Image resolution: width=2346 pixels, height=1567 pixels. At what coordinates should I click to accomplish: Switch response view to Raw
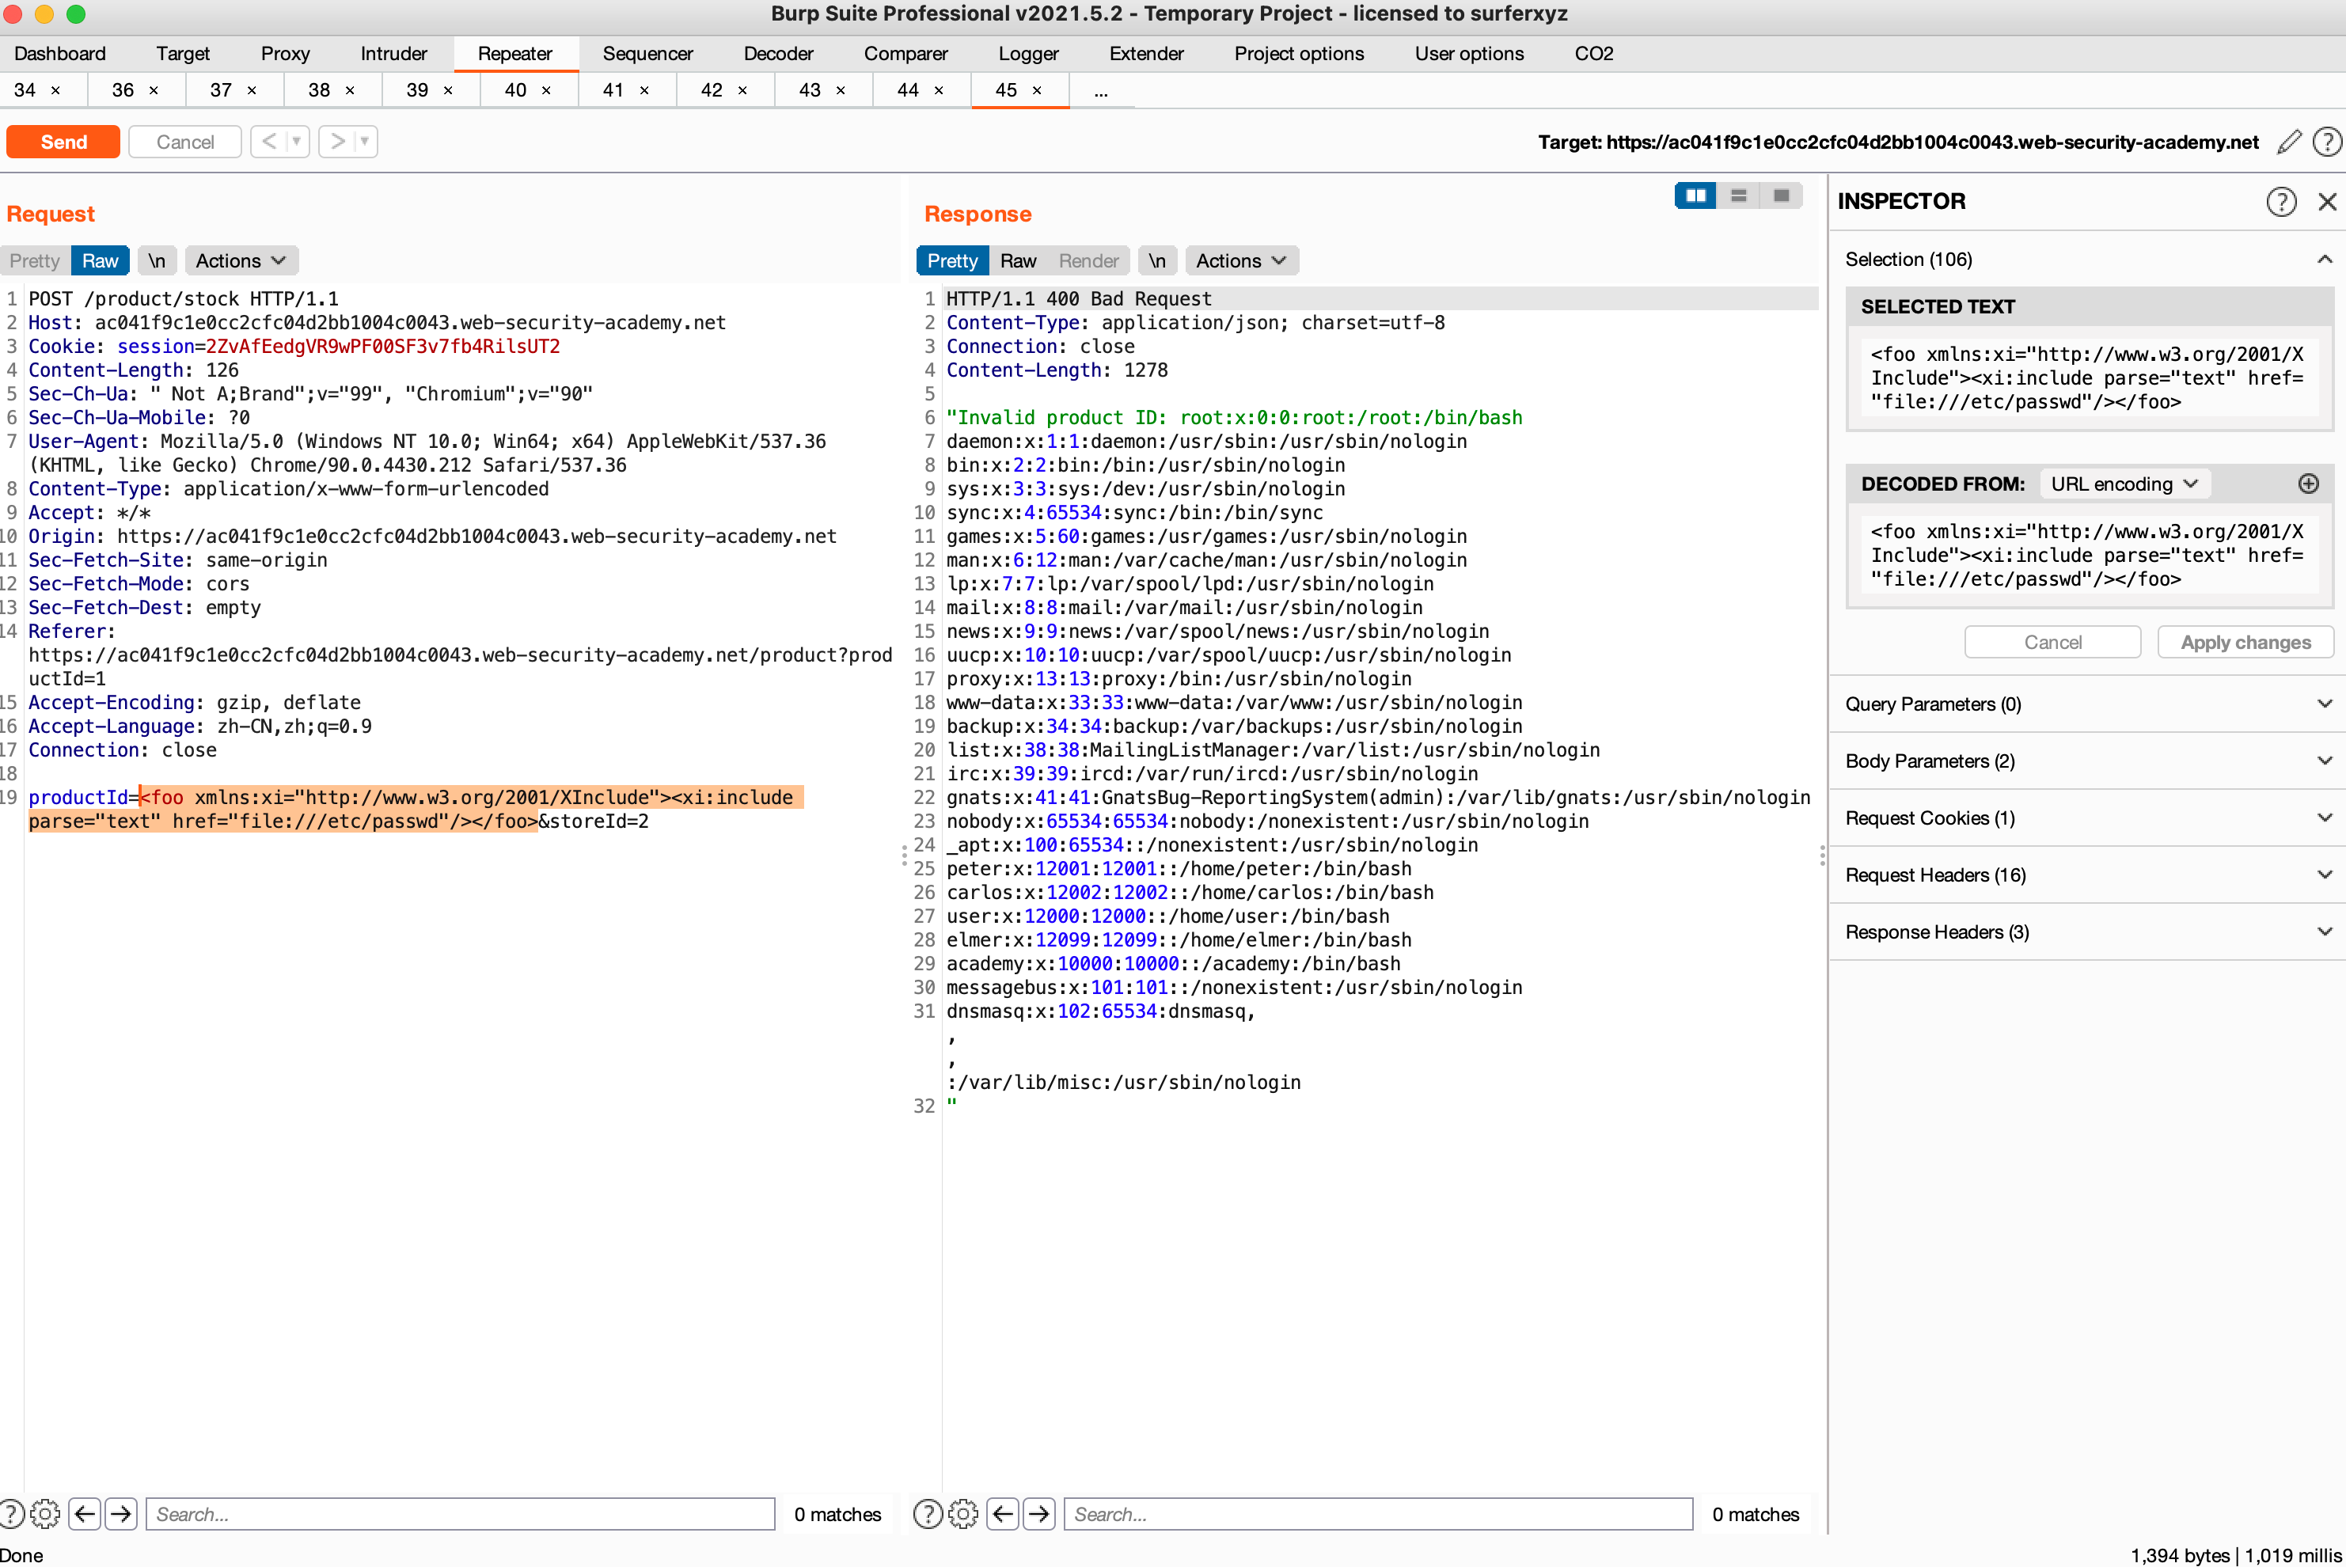1019,261
